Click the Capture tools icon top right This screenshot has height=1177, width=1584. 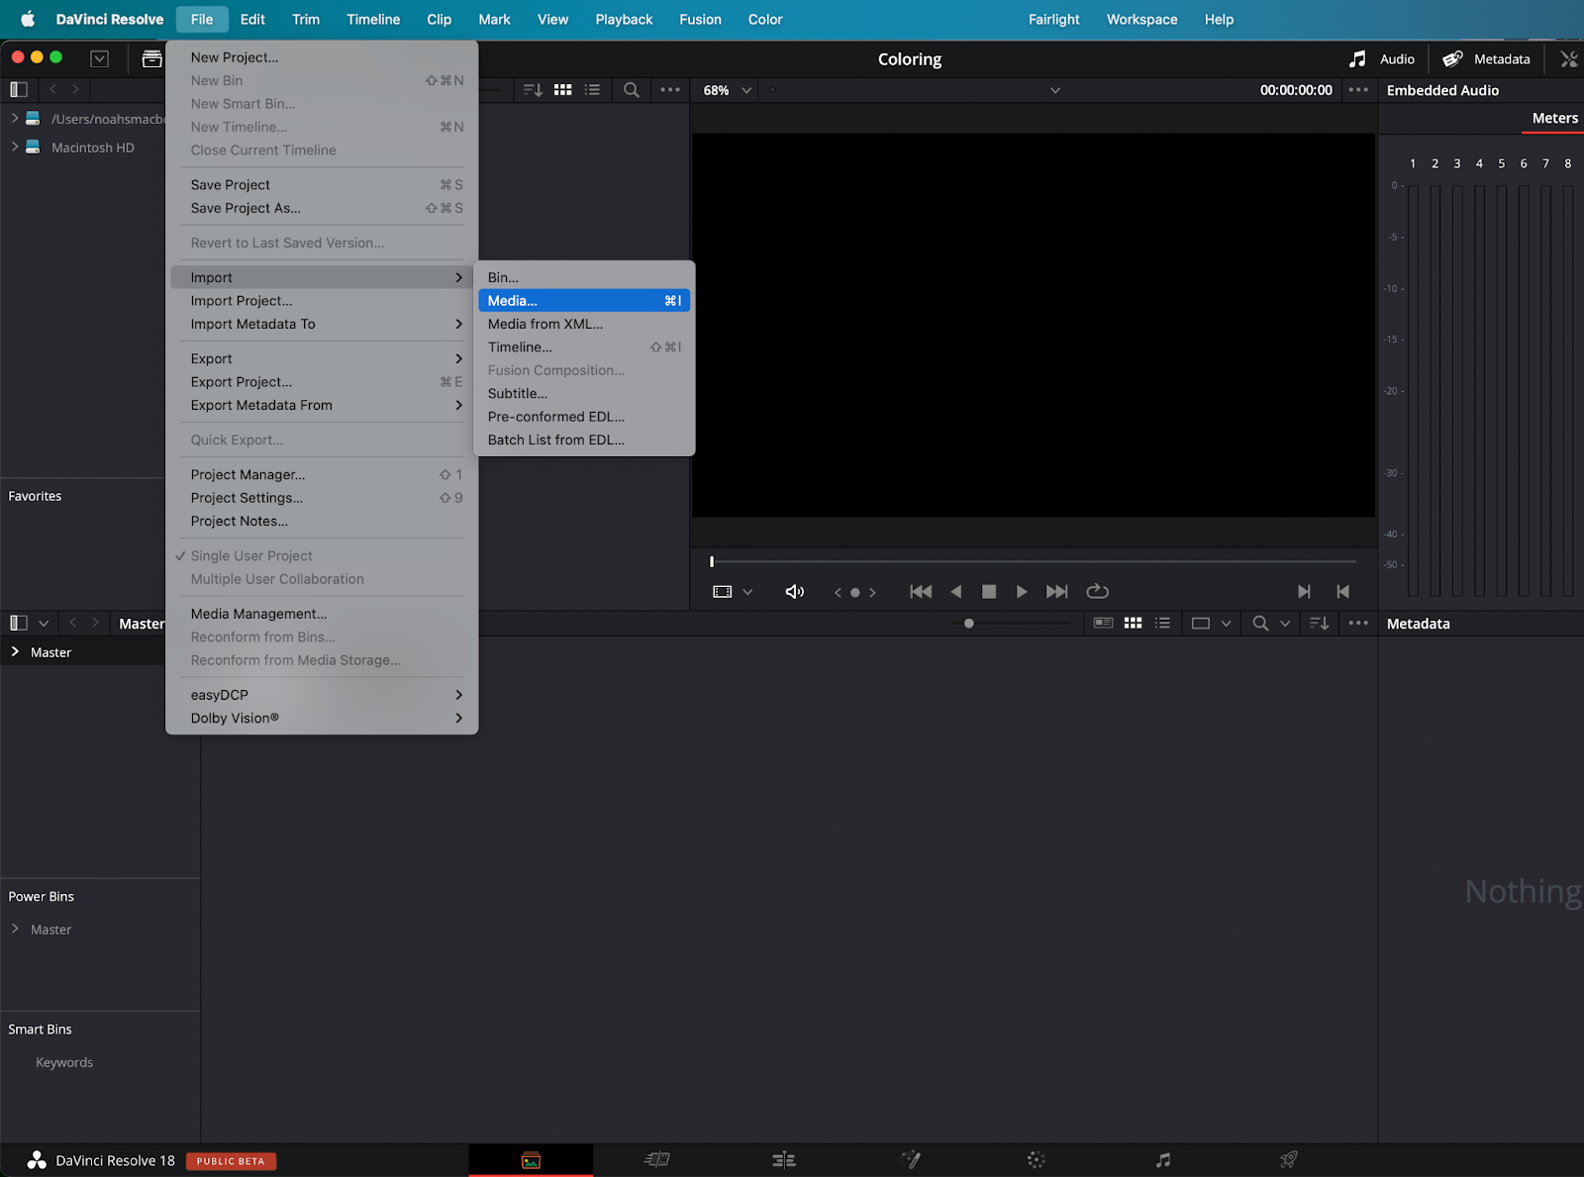(x=1569, y=59)
